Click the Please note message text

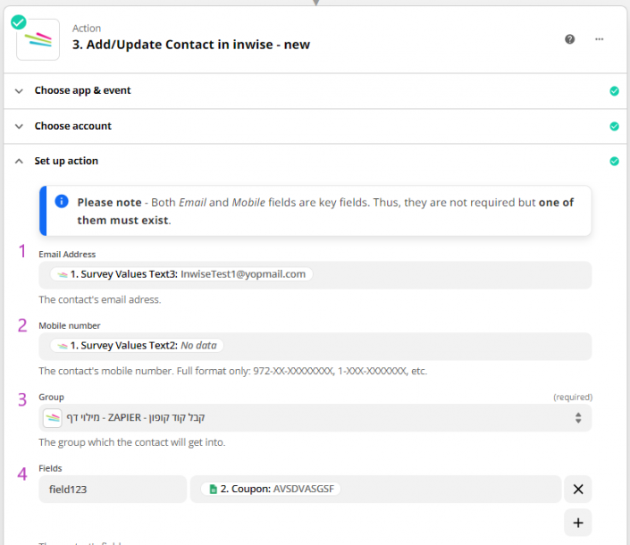tap(325, 211)
